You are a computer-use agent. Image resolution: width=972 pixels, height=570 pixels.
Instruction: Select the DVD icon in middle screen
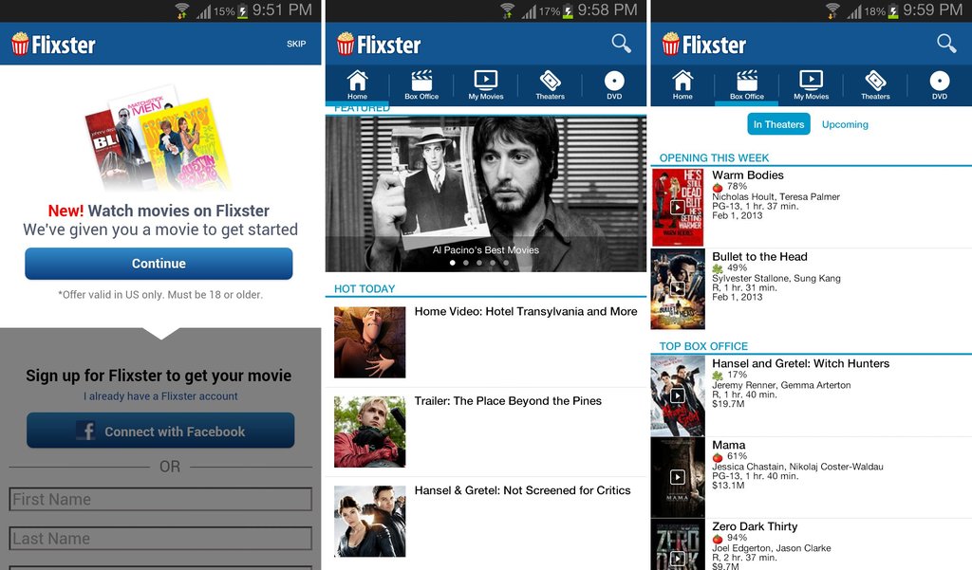point(614,81)
